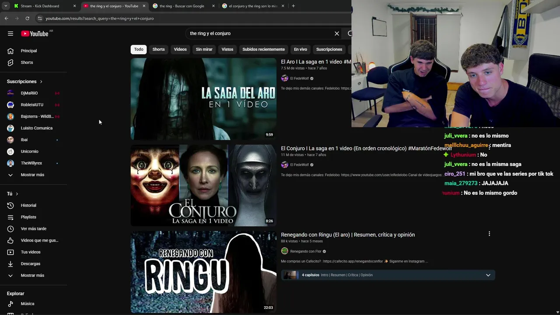Clear the search query with X
The image size is (560, 315).
(337, 34)
